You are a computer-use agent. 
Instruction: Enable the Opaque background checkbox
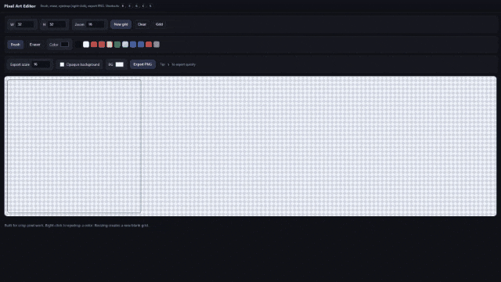[x=62, y=64]
